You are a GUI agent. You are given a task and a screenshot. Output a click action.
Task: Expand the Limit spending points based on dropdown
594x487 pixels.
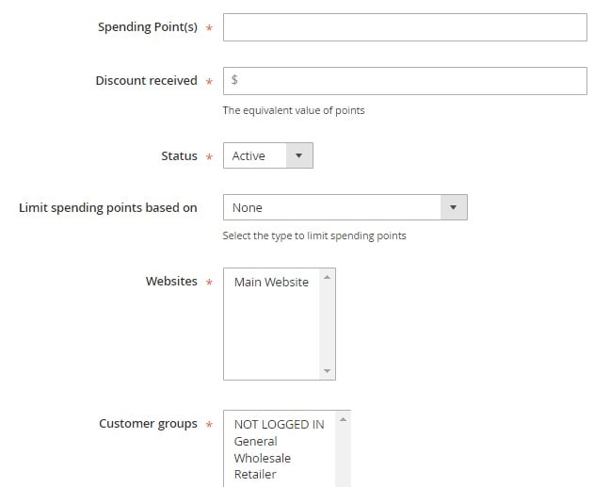point(345,207)
